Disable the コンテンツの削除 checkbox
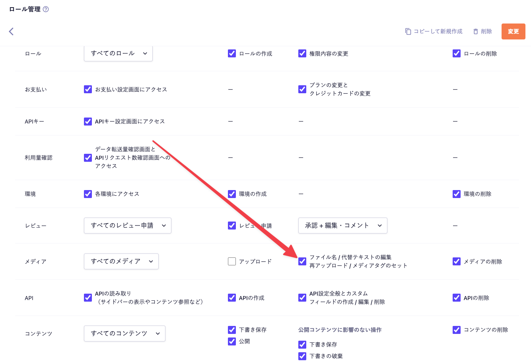 point(457,330)
